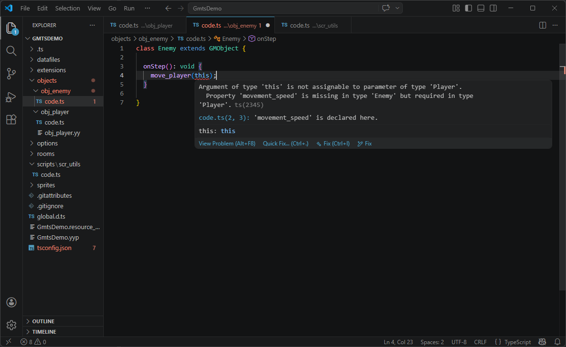
Task: Click the GmtsDemo command center search box
Action: [x=284, y=8]
